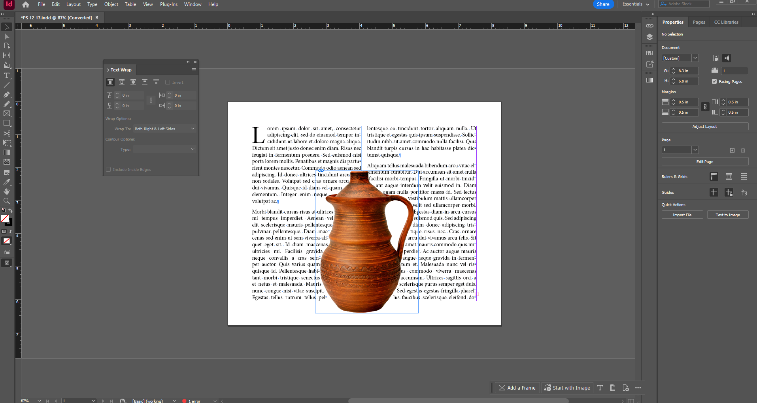
Task: Open the zoom level dropdown at 87%
Action: (x=39, y=401)
